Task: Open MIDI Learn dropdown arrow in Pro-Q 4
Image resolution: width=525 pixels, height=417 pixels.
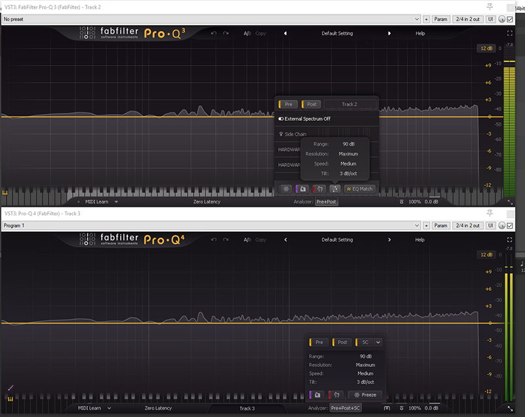Action: pos(109,408)
